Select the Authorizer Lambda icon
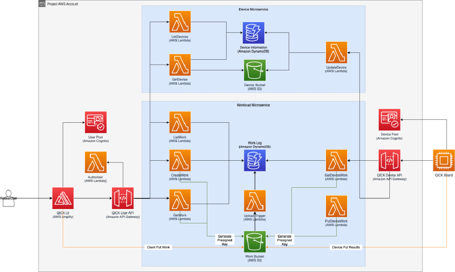This screenshot has width=455, height=272. pyautogui.click(x=96, y=162)
